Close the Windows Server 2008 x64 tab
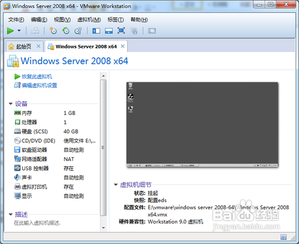Viewport: 299px width, 244px height. pyautogui.click(x=123, y=46)
